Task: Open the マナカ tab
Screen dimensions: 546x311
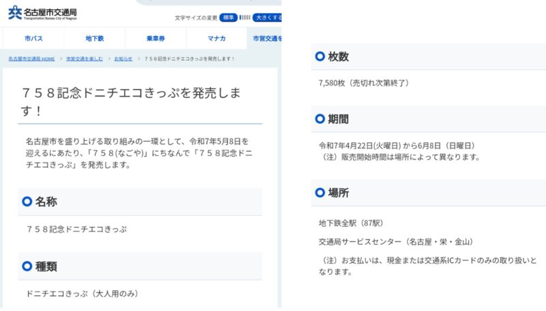Action: [216, 38]
